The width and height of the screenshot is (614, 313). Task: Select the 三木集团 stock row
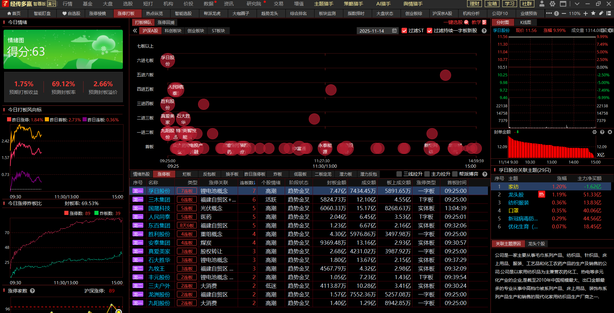point(159,200)
